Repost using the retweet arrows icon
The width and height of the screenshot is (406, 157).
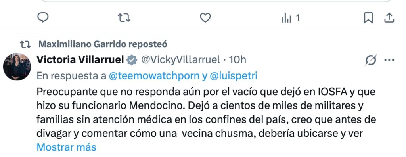pos(124,18)
